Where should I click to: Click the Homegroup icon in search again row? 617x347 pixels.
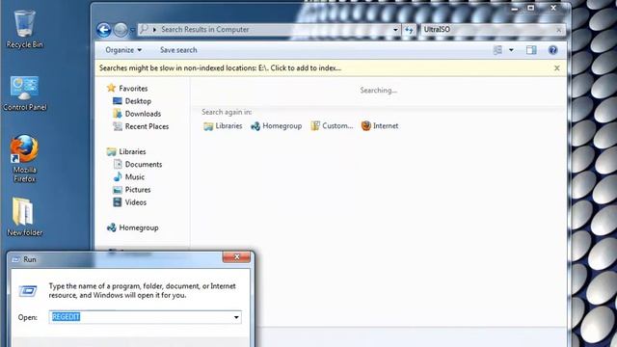255,126
